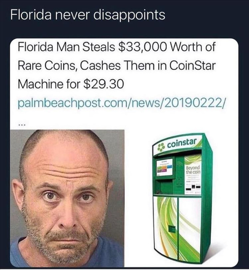Tap the coinstar wordmark on the kiosk
Image resolution: width=249 pixels, height=270 pixels.
[x=182, y=143]
